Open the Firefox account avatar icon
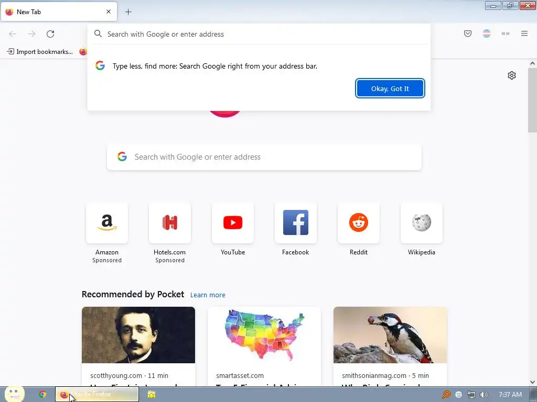Viewport: 537px width, 402px height. 486,33
